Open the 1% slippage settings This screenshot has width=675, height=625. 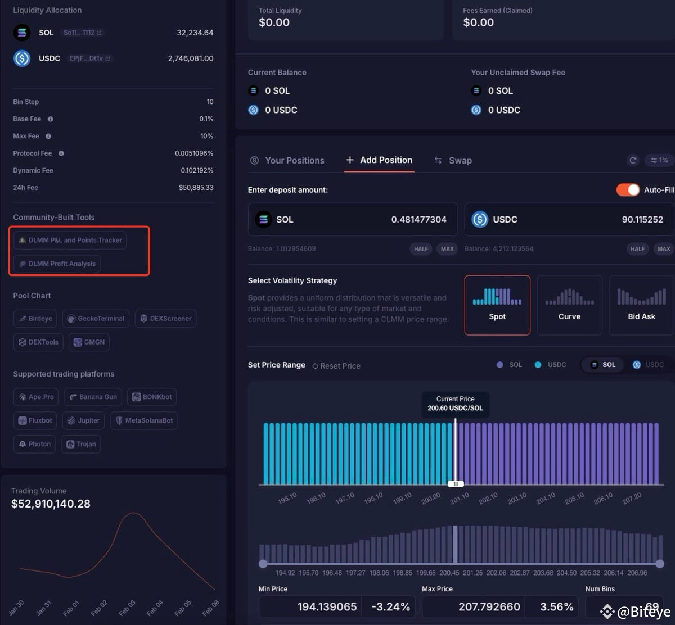pyautogui.click(x=659, y=160)
